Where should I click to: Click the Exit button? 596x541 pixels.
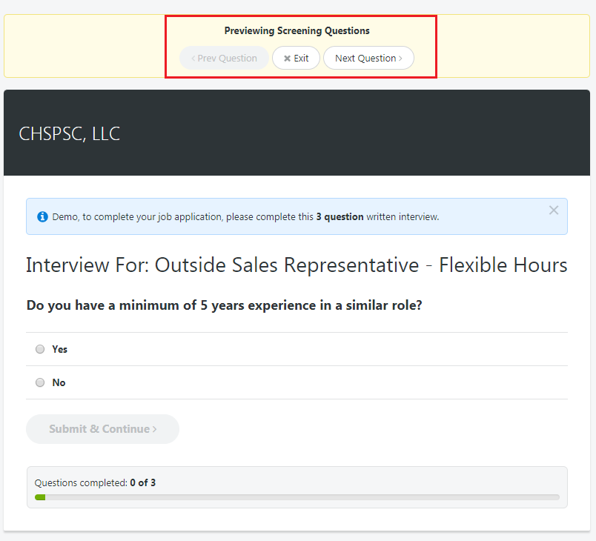pyautogui.click(x=296, y=58)
